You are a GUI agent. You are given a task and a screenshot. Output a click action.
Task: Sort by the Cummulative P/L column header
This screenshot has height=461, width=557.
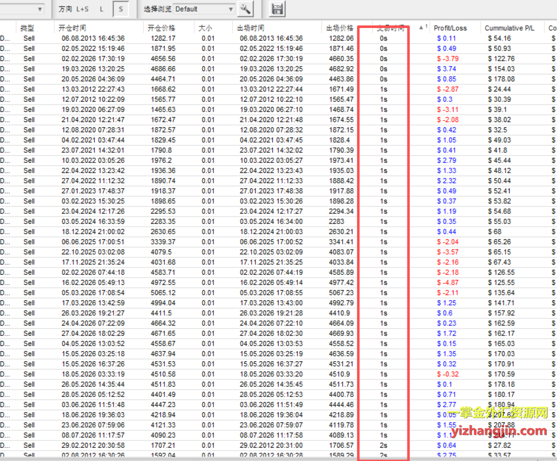510,28
